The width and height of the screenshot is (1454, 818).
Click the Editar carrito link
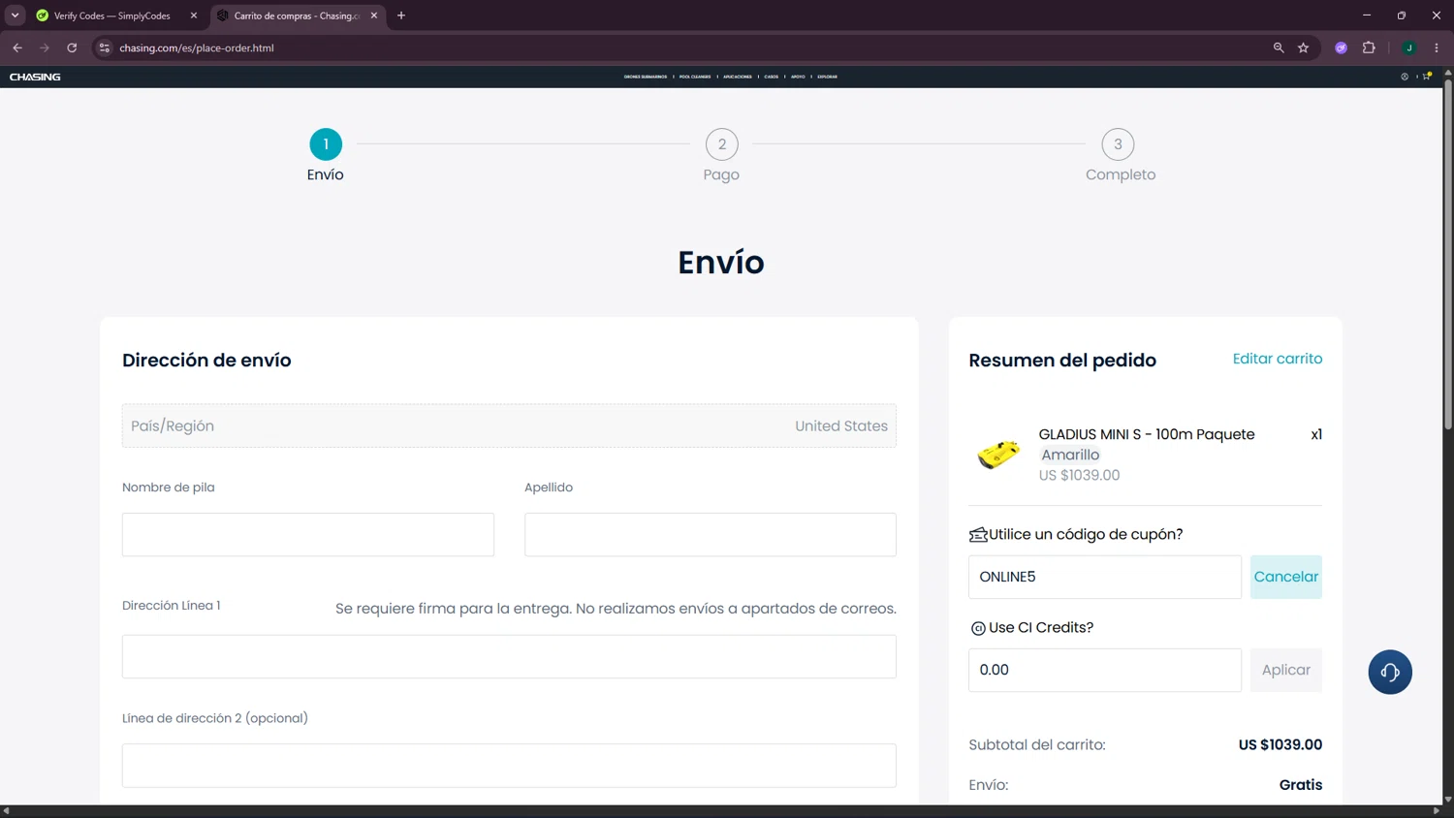coord(1278,359)
